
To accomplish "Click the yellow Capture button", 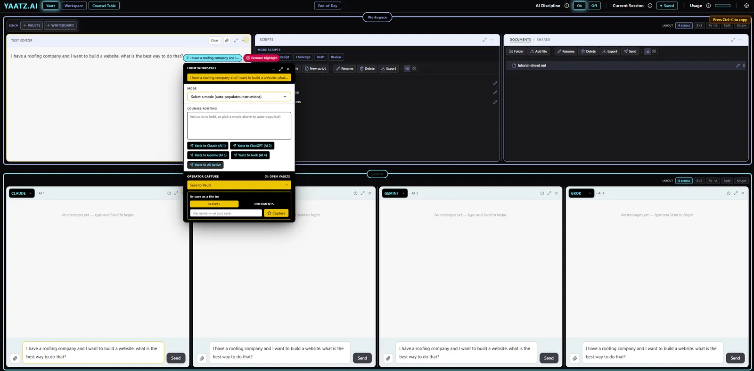I will tap(276, 213).
